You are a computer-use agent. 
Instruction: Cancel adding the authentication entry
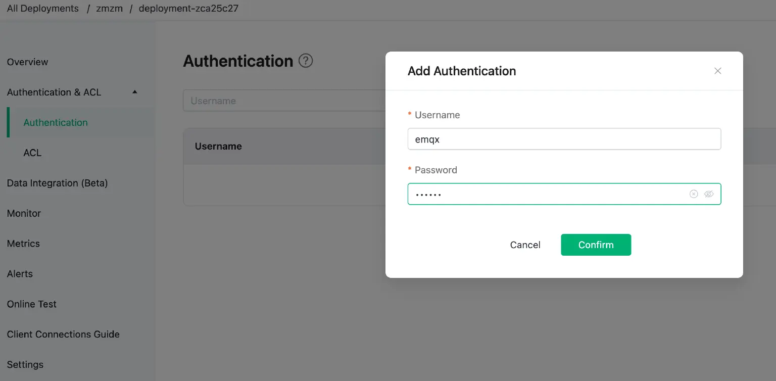[525, 245]
